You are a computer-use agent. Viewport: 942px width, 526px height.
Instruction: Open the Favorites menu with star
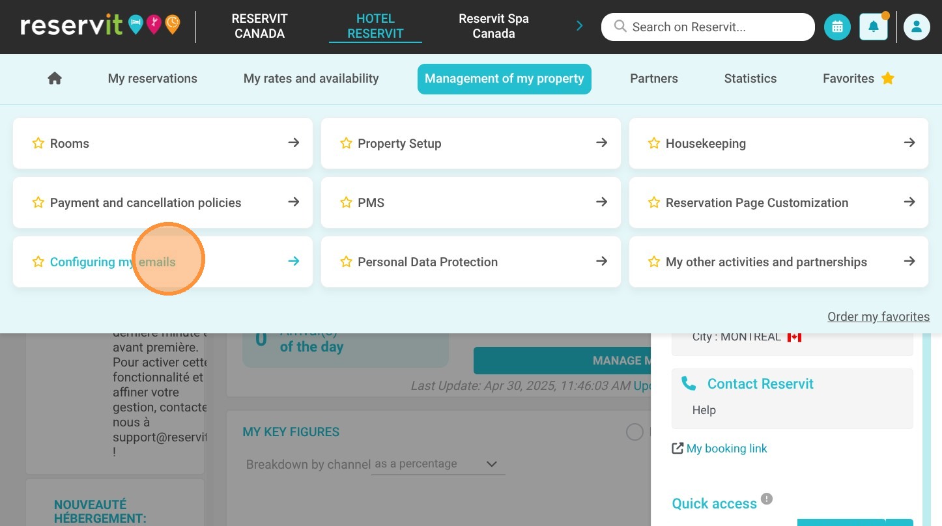tap(859, 79)
